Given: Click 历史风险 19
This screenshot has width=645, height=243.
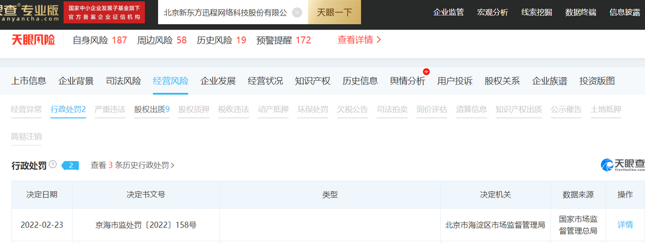Looking at the screenshot, I should tap(221, 40).
